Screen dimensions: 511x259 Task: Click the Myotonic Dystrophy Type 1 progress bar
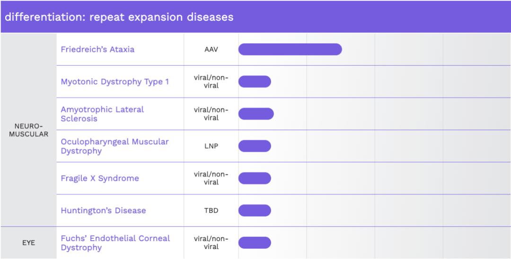click(x=255, y=82)
